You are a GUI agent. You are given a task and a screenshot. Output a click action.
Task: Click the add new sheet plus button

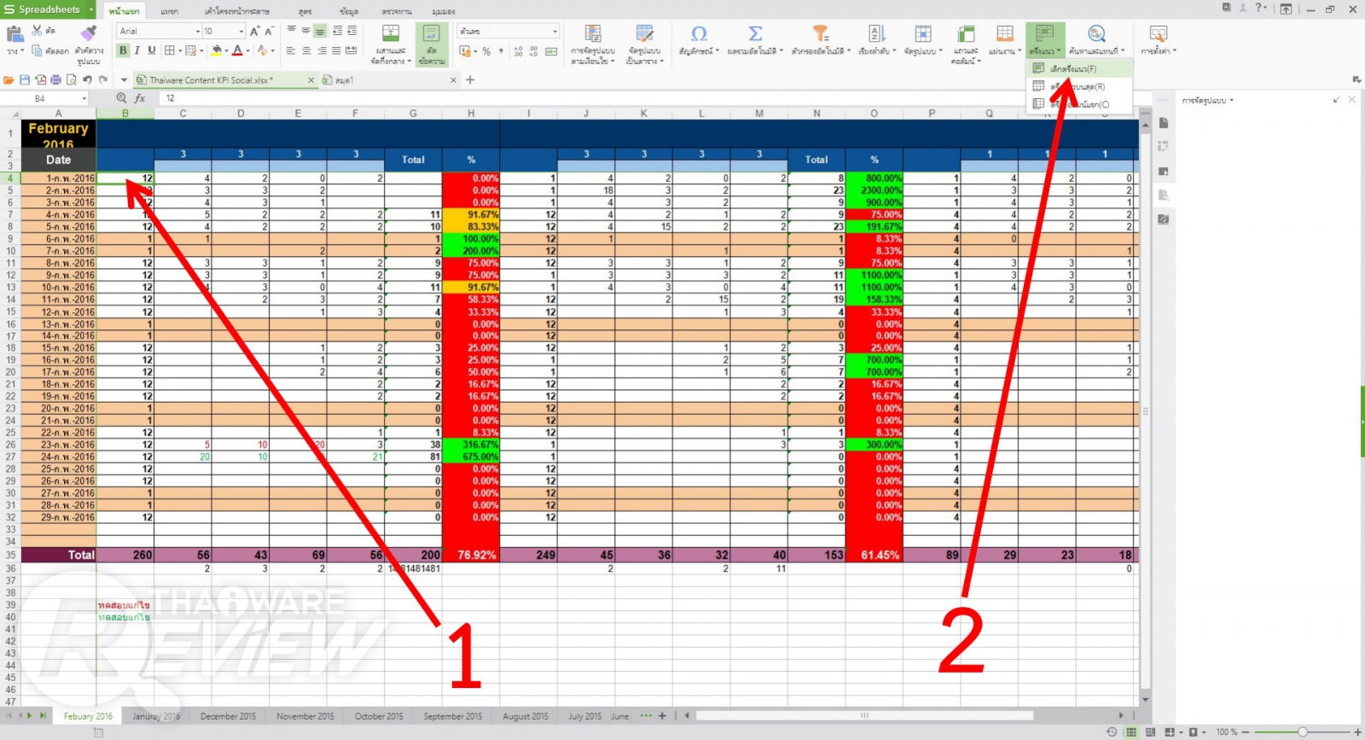662,716
